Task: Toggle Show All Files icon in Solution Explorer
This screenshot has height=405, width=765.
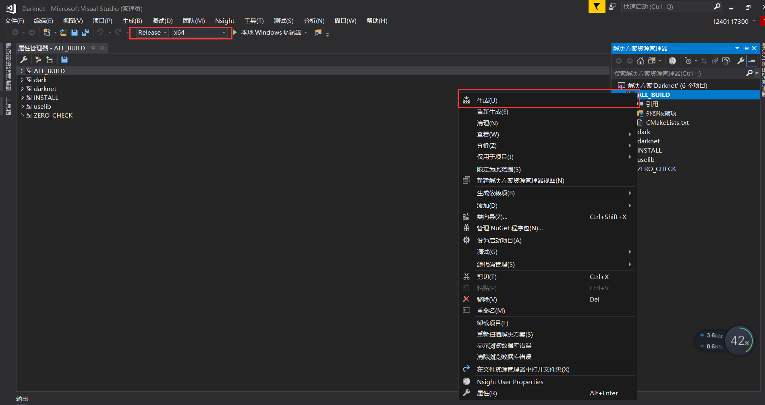Action: tap(726, 61)
